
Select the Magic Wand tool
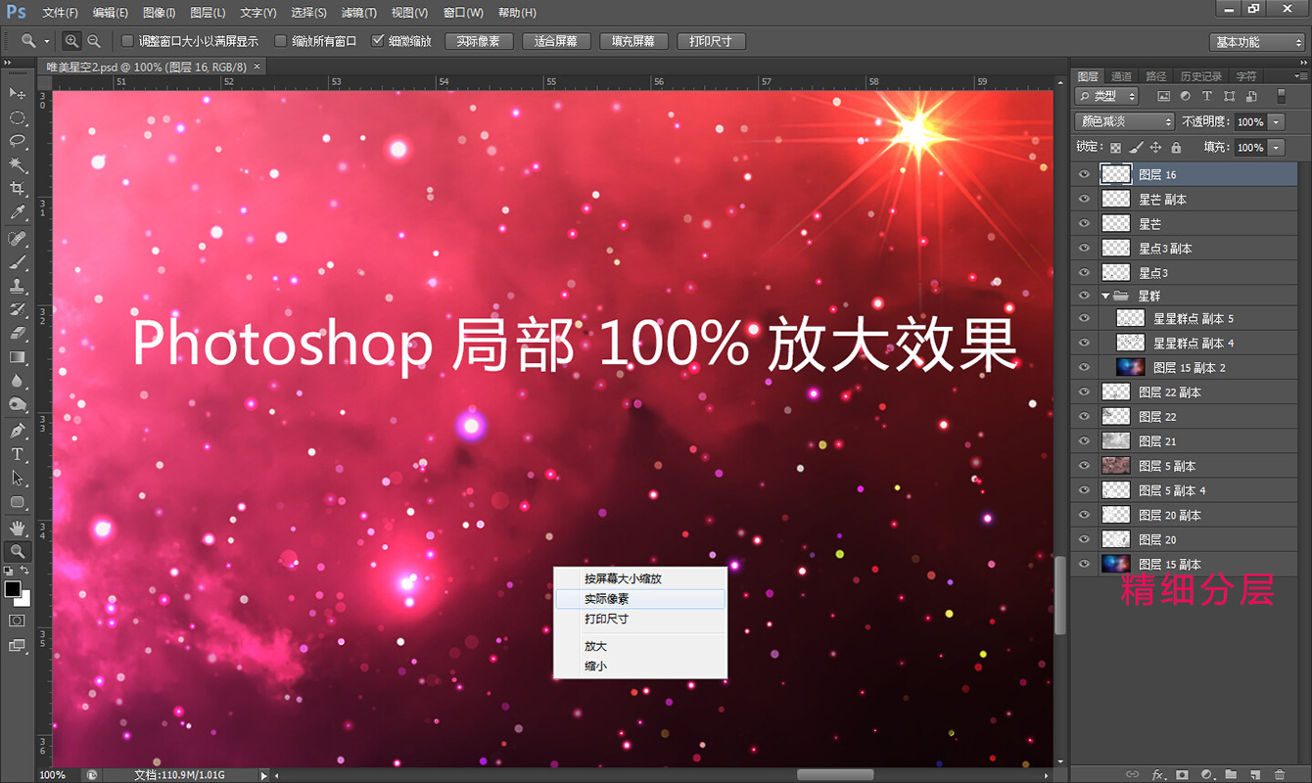pyautogui.click(x=18, y=165)
